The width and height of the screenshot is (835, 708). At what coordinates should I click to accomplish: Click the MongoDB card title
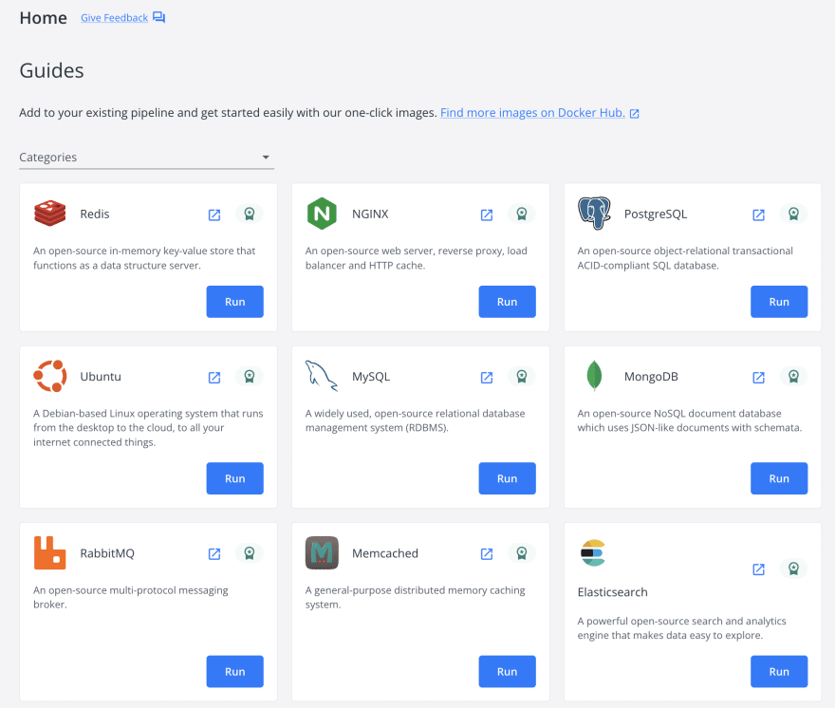(651, 377)
